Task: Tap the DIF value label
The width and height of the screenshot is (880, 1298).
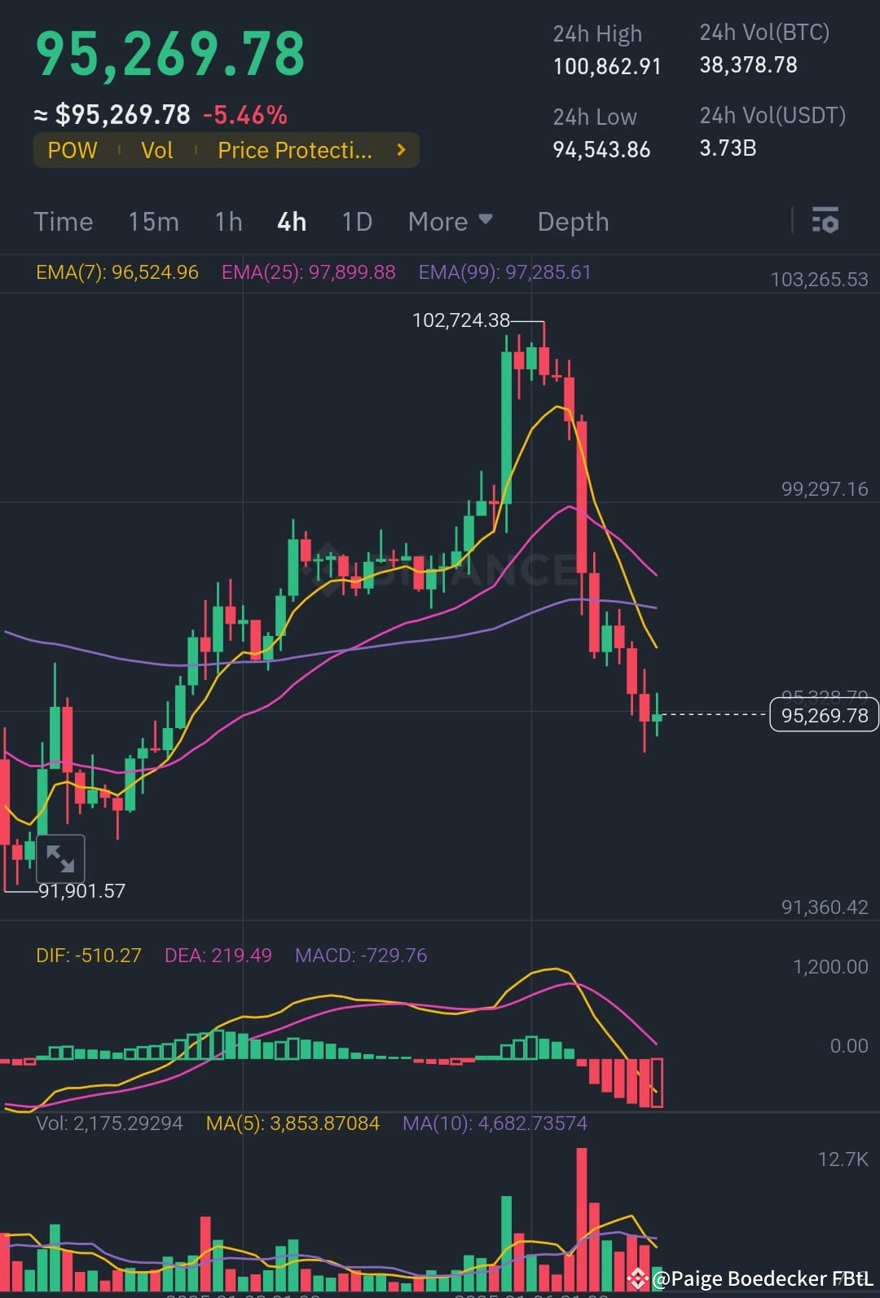Action: pos(89,955)
